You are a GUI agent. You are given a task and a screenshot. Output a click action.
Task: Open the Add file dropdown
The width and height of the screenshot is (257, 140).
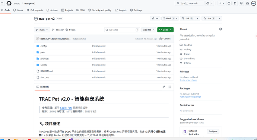[x=149, y=30]
